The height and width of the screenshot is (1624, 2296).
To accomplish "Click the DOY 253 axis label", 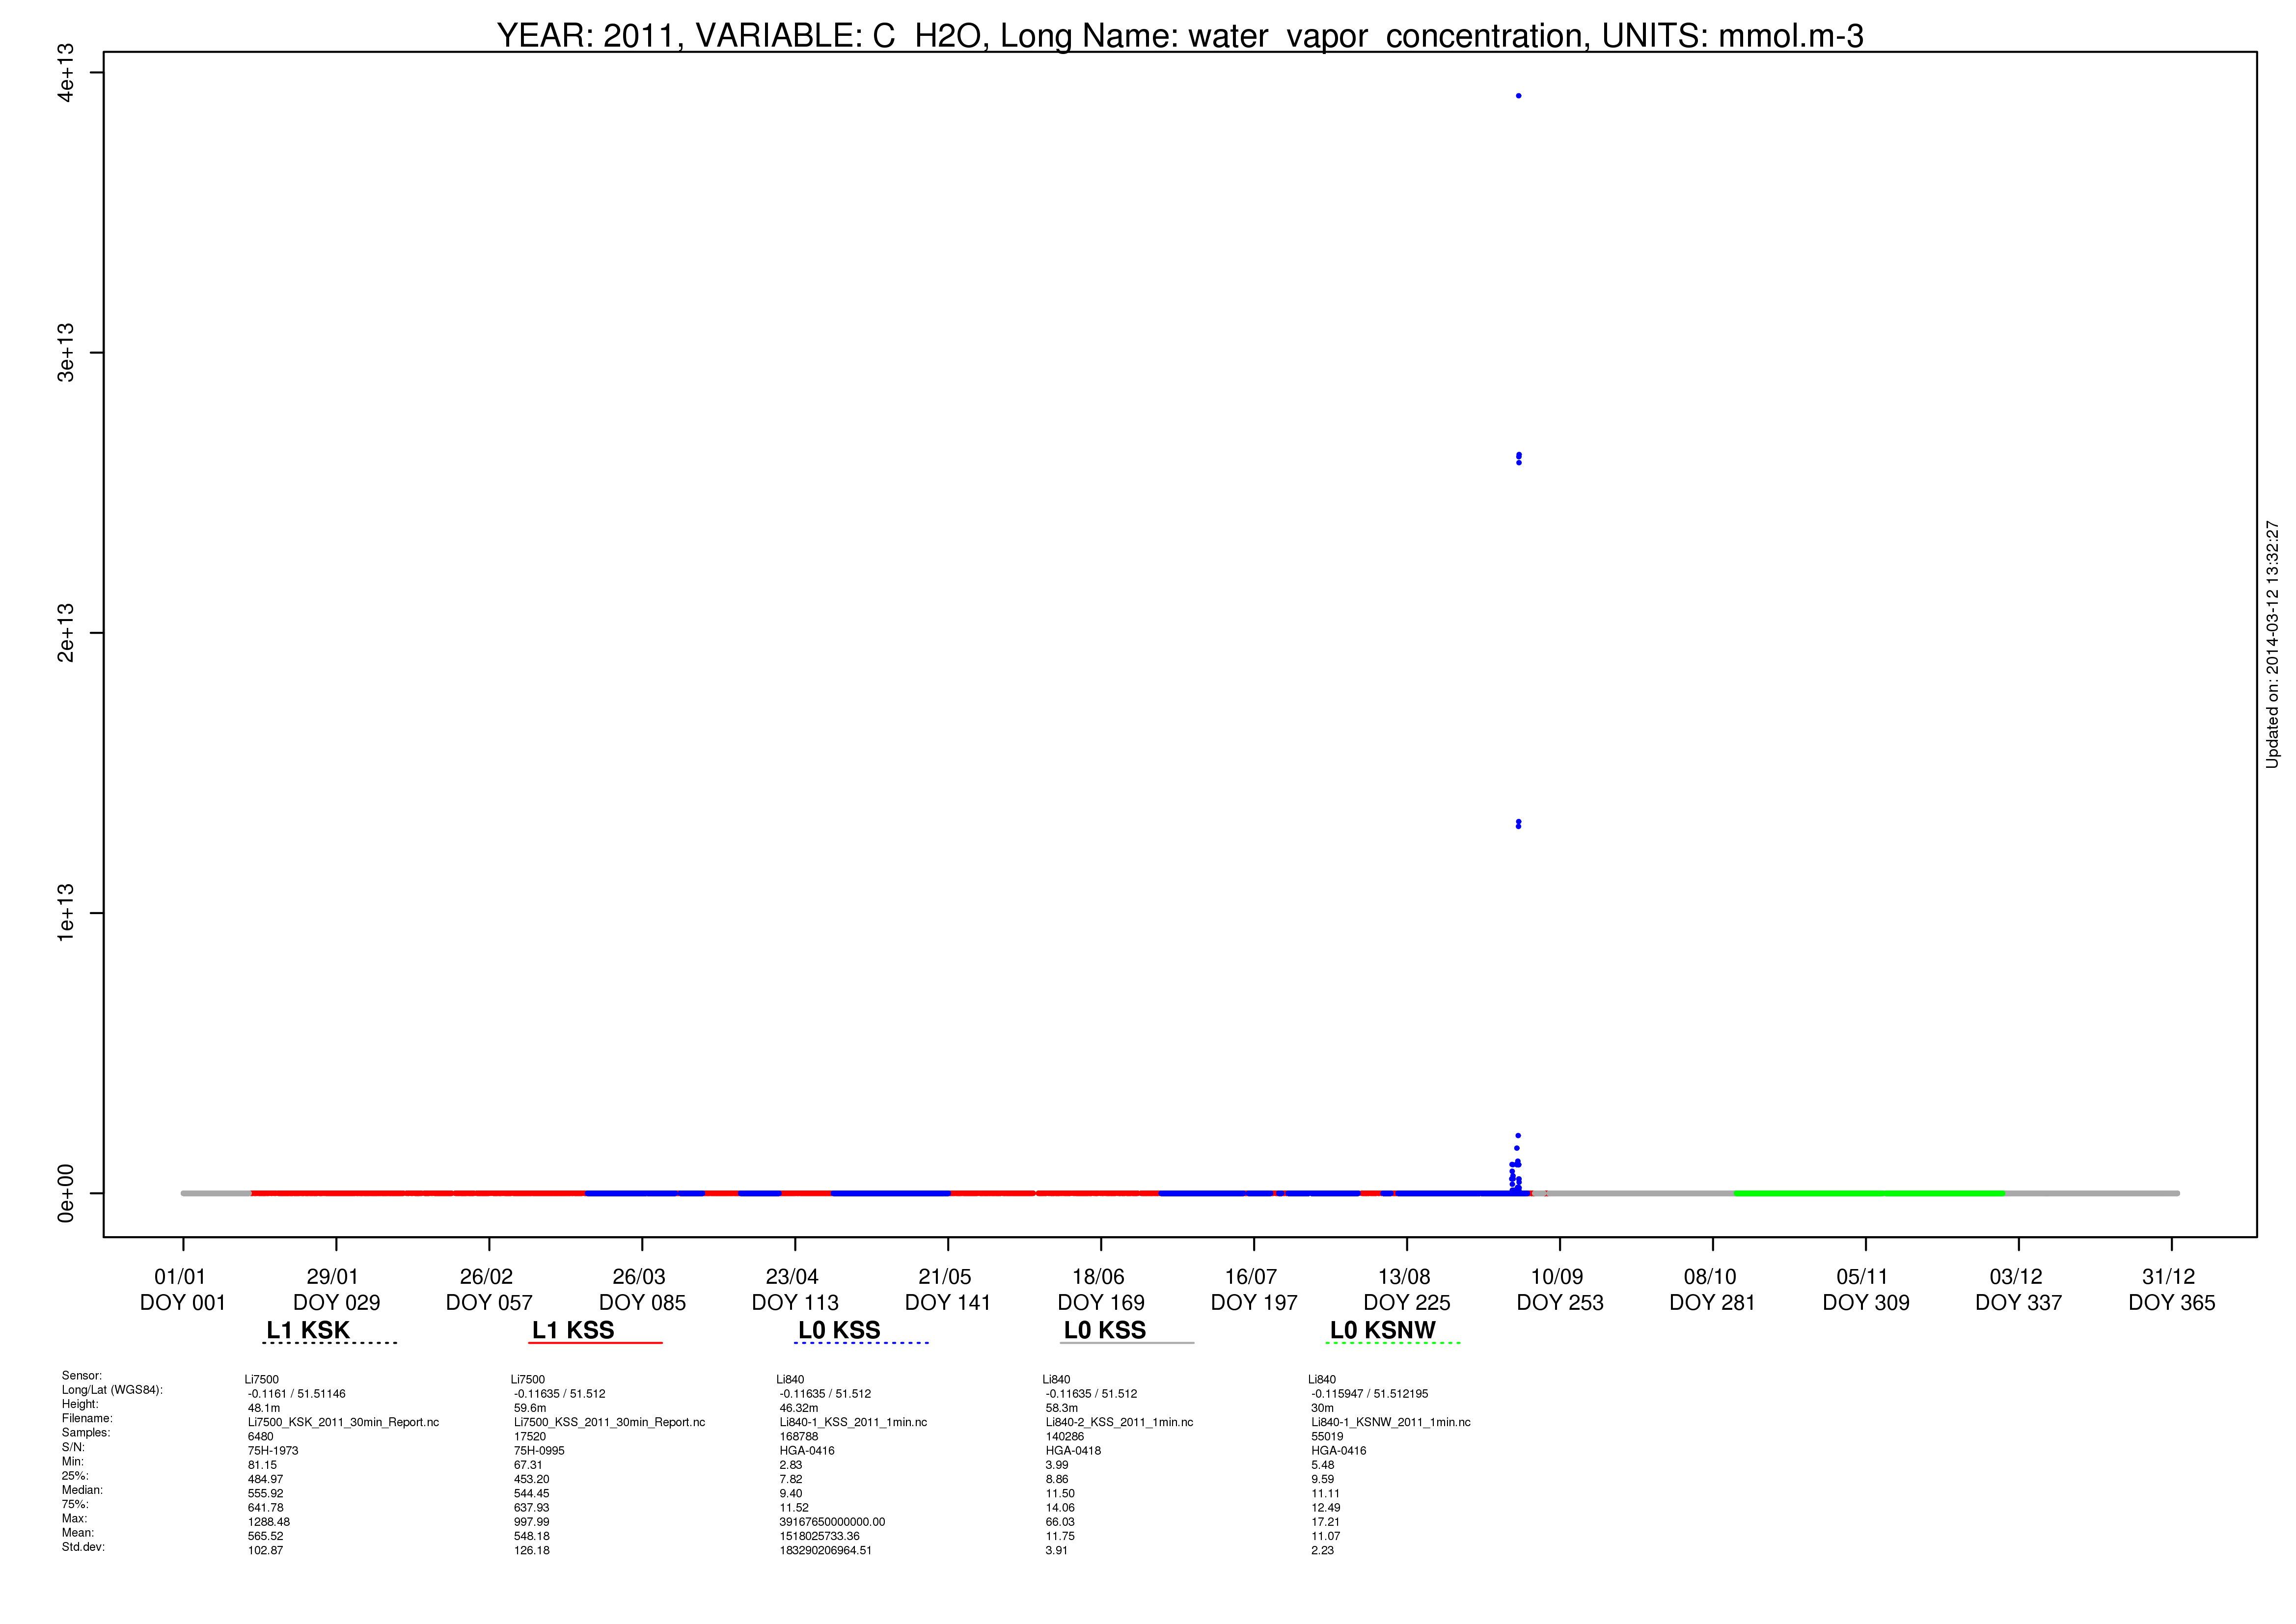I will coord(1560,1303).
